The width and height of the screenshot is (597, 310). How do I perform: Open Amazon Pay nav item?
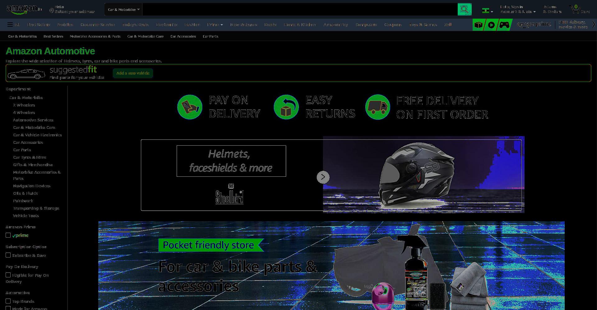coord(336,25)
